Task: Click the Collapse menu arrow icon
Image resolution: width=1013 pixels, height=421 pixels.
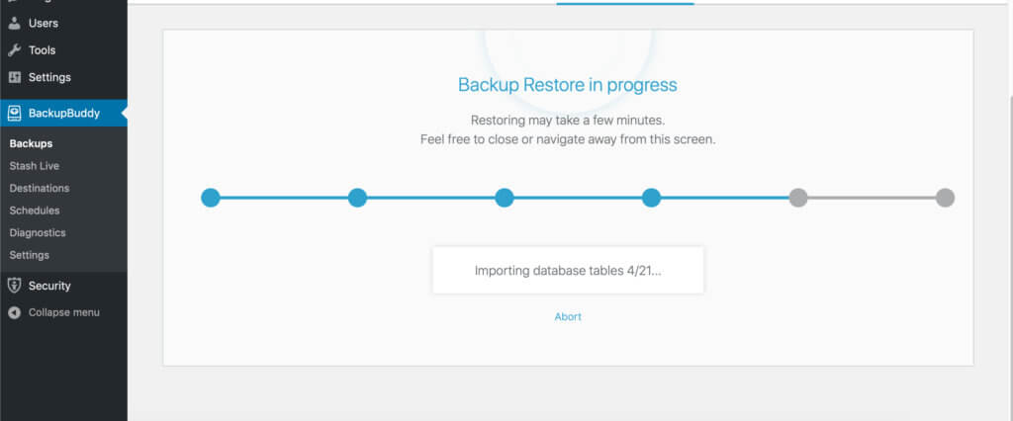Action: (14, 312)
